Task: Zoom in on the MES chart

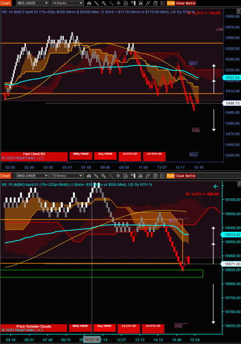Action: tap(104, 3)
